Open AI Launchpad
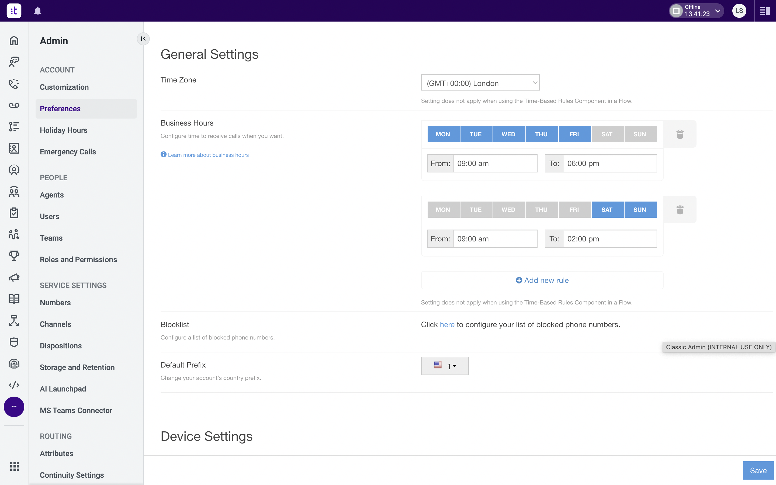This screenshot has height=485, width=776. pyautogui.click(x=63, y=389)
